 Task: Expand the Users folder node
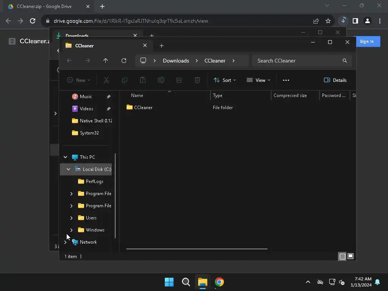point(71,218)
